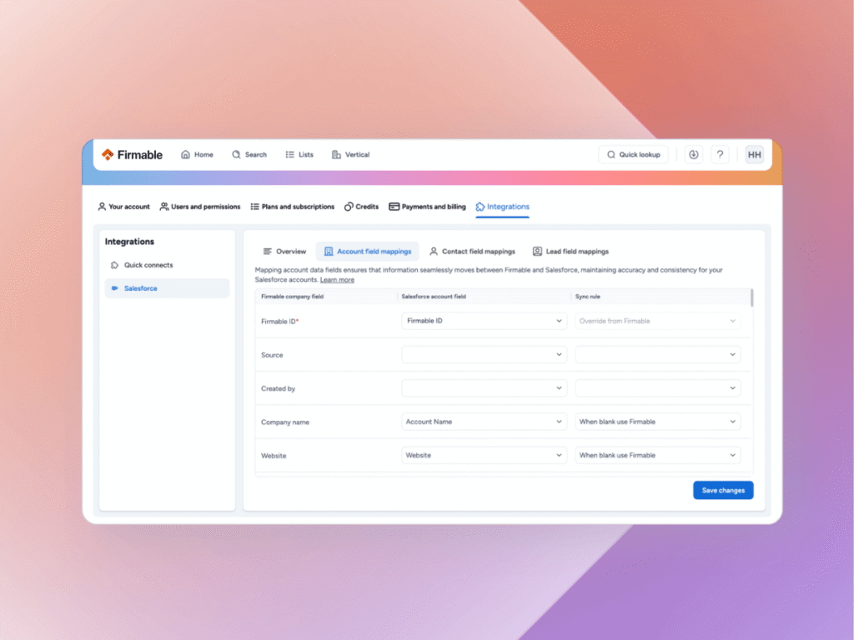Select Quick connects in Integrations sidebar
854x640 pixels.
click(x=148, y=265)
